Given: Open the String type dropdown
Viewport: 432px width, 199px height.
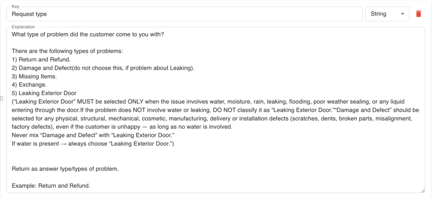Looking at the screenshot, I should [387, 14].
